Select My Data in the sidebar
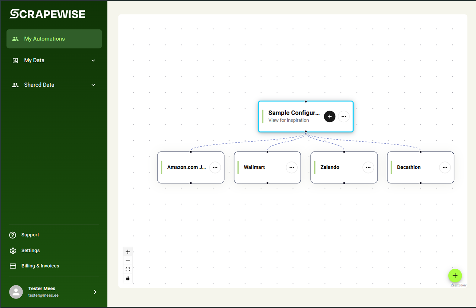 tap(34, 60)
